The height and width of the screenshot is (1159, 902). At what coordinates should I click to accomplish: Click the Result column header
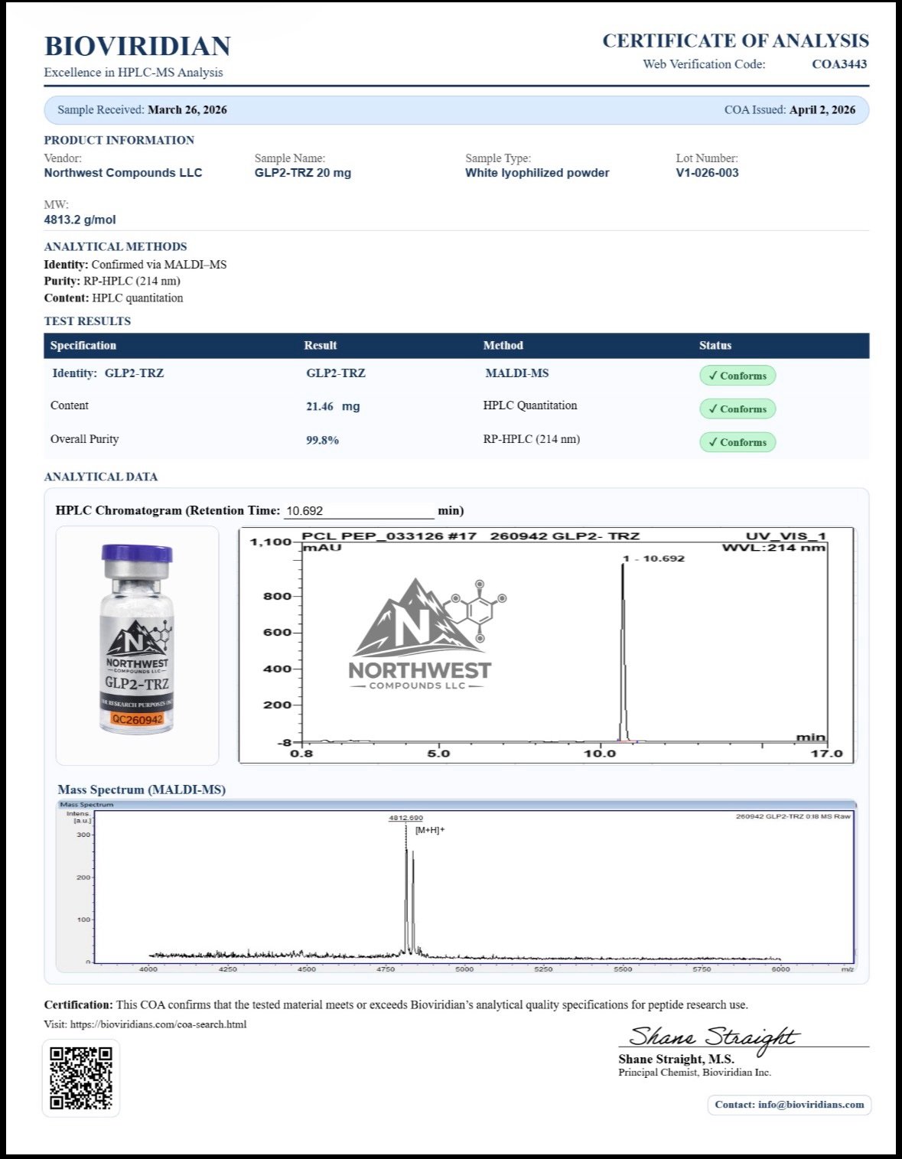(x=320, y=346)
